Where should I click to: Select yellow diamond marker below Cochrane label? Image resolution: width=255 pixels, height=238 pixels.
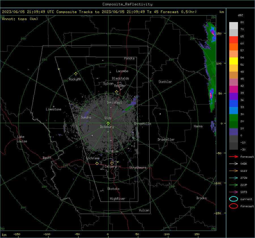point(97,163)
